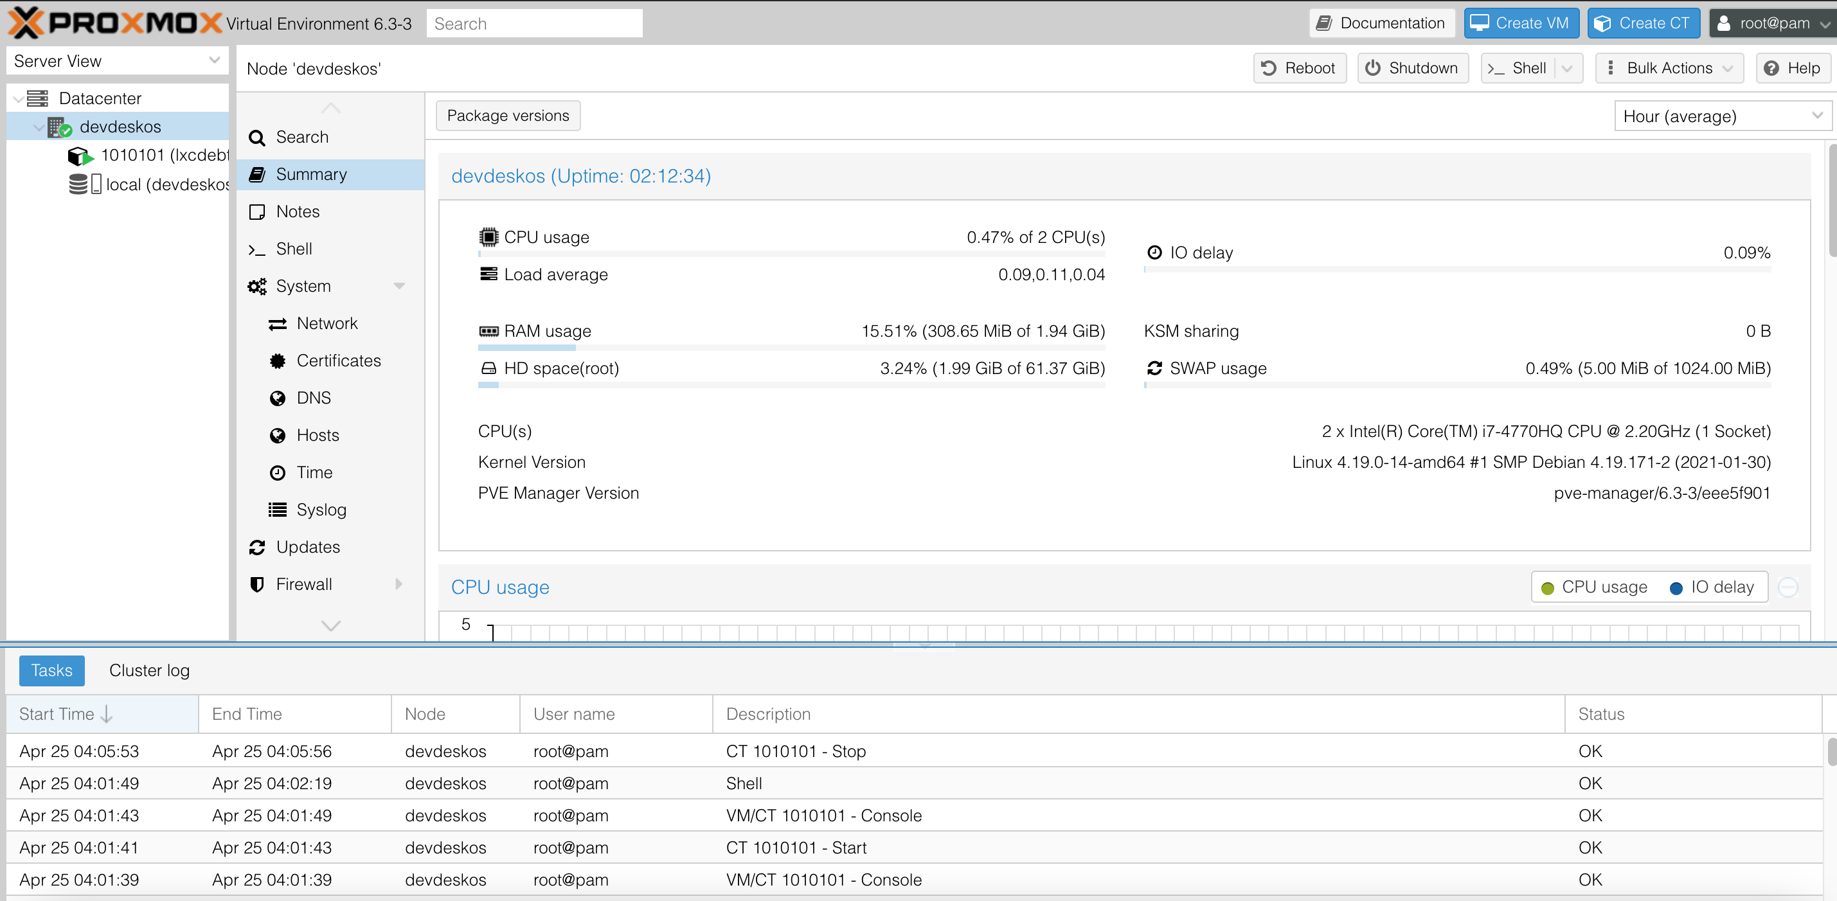Click the RAM usage memory icon

(x=488, y=331)
